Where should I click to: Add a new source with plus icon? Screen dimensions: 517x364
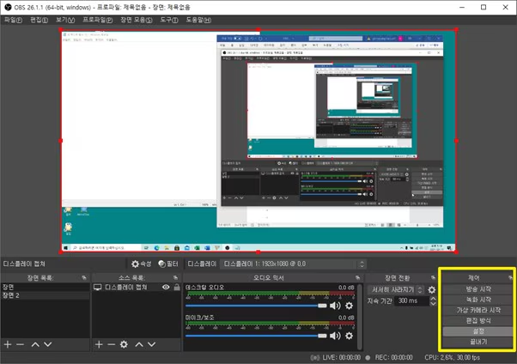click(99, 344)
